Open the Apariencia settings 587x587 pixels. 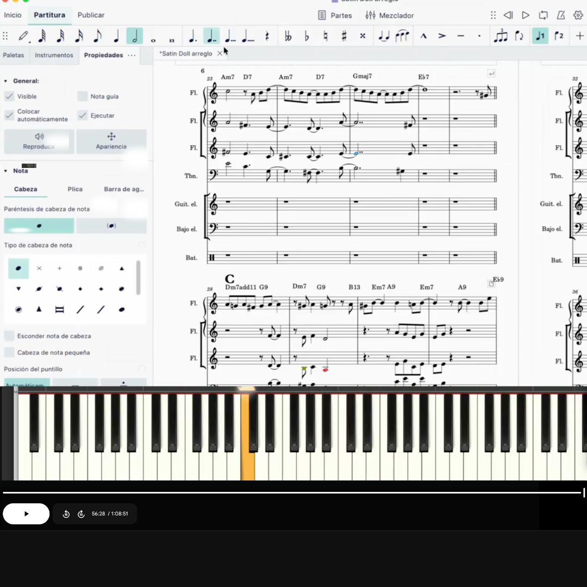point(111,141)
